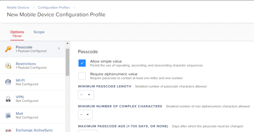Open Configuration Profiles breadcrumb link
254x132 pixels.
coord(54,7)
